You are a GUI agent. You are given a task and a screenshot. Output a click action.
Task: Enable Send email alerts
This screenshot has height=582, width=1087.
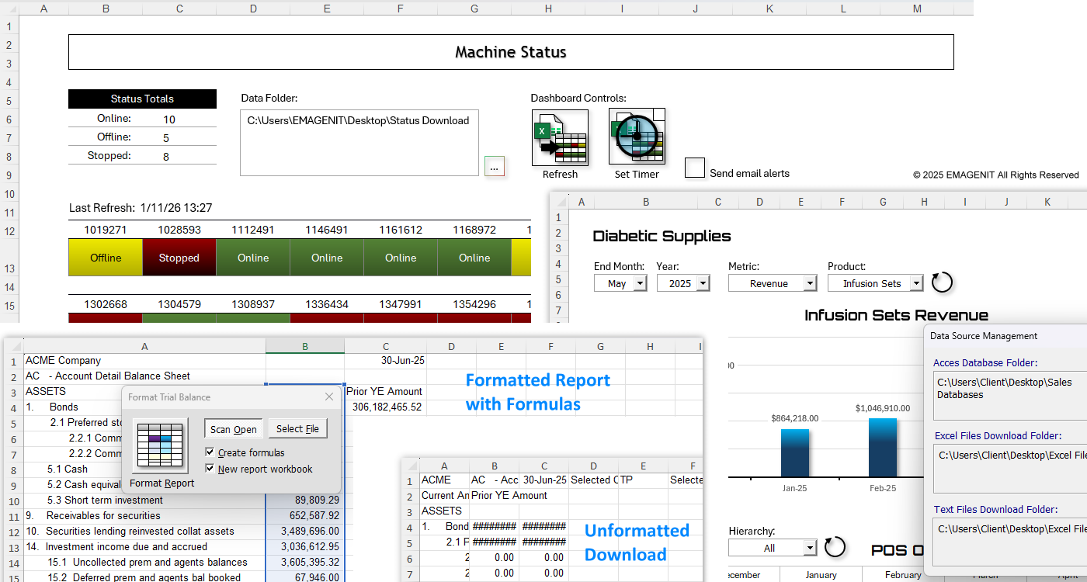pos(695,168)
